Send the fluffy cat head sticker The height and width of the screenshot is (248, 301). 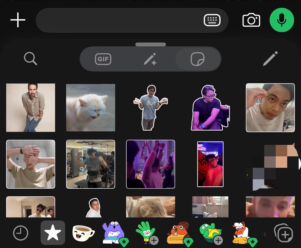click(151, 207)
